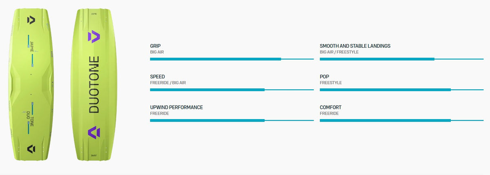Click the Comfort rating bar
The height and width of the screenshot is (175, 490).
point(401,120)
